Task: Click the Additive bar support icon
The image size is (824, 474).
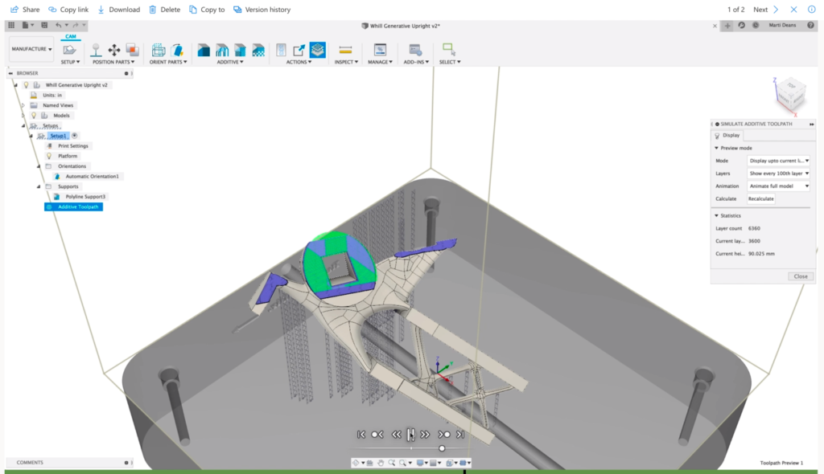Action: (222, 50)
